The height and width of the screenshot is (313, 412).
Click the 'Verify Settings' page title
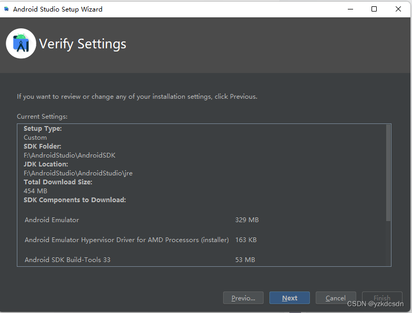[x=83, y=44]
